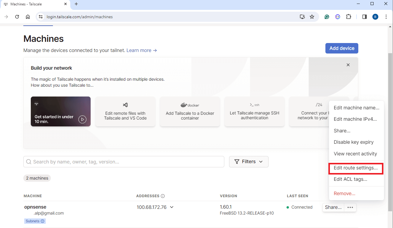Click the info icon beside ADDRESSES
Screen dimensions: 393x228
point(163,196)
